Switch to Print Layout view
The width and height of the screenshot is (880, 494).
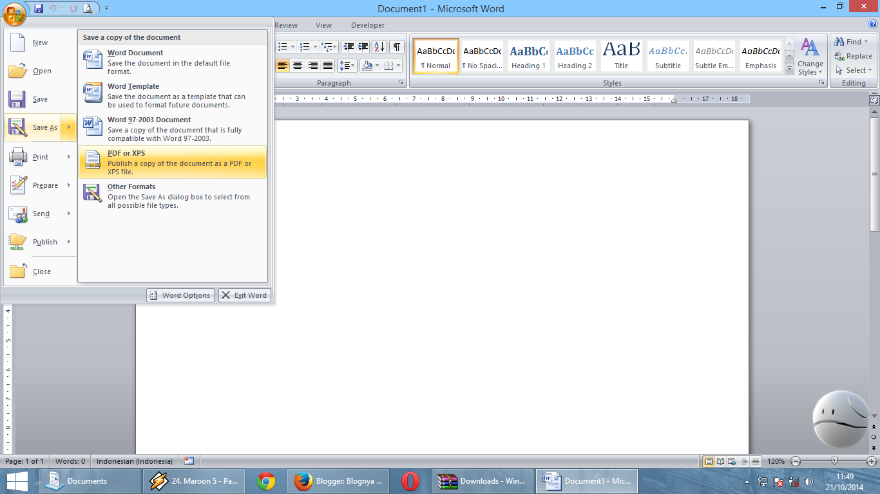click(709, 461)
